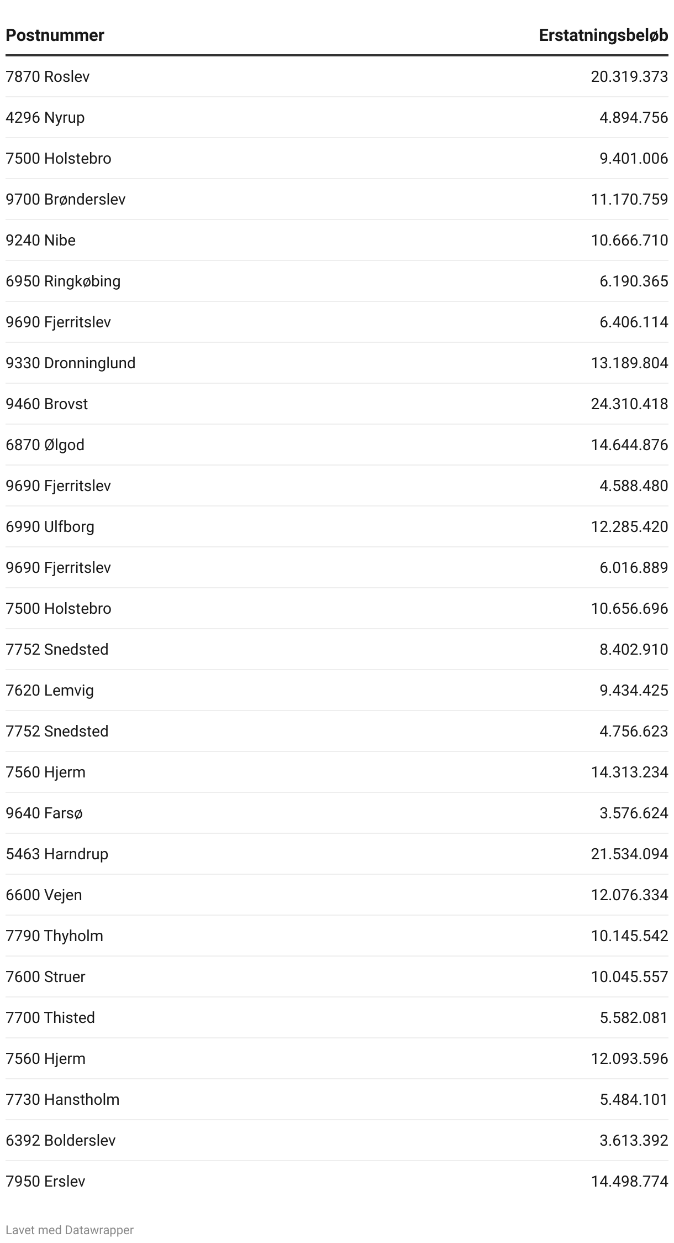This screenshot has height=1243, width=674.
Task: Click the 9330 Dronninglund entry
Action: (71, 363)
